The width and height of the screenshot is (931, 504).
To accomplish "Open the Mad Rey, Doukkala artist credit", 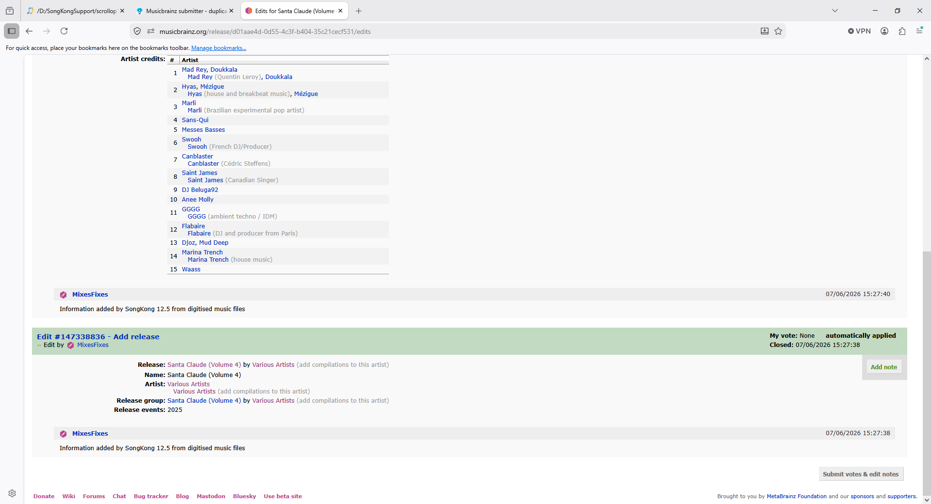I will pyautogui.click(x=209, y=70).
